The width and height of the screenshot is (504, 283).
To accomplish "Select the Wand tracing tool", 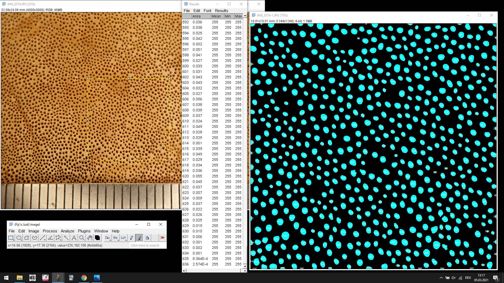I will point(66,238).
